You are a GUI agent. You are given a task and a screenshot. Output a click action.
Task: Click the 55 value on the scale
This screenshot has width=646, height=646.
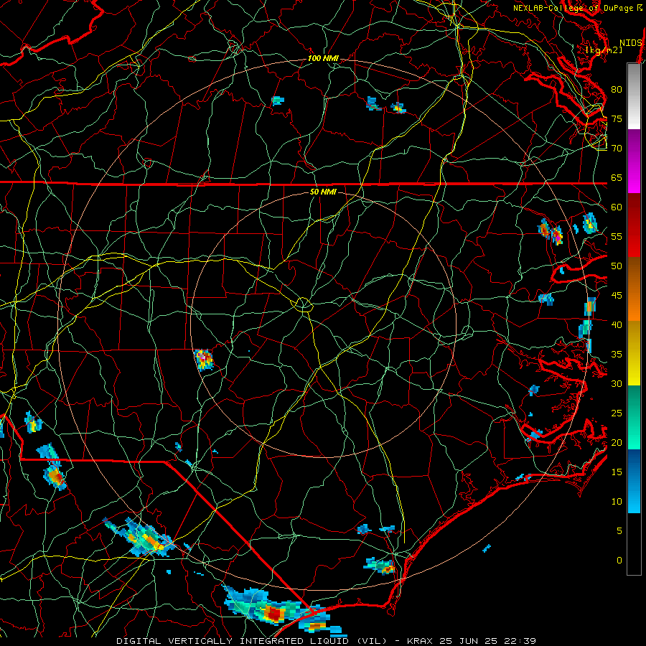click(x=617, y=236)
